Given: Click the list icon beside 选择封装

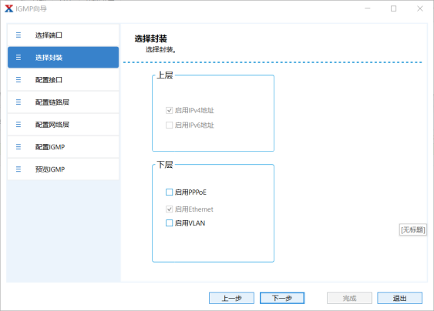Looking at the screenshot, I should click(19, 58).
